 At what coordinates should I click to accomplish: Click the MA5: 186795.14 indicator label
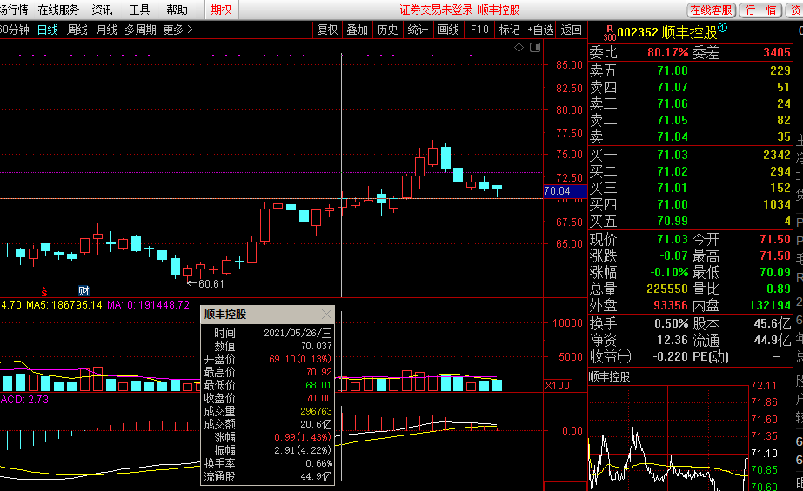[x=64, y=305]
